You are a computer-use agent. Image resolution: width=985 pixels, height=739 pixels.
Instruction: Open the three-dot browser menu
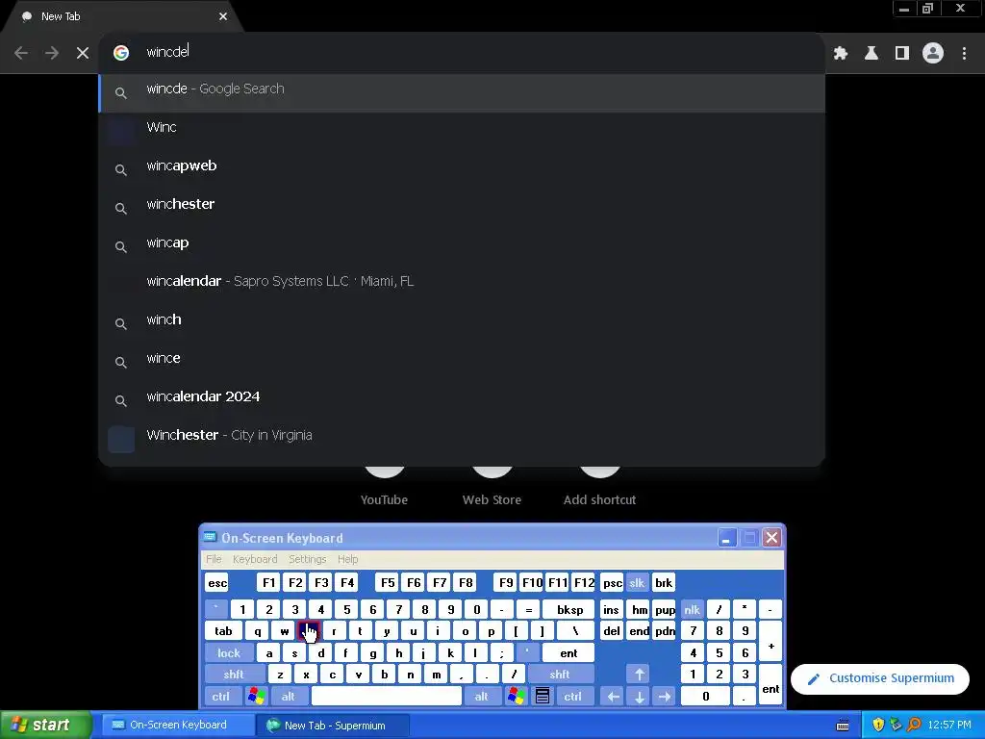tap(964, 54)
